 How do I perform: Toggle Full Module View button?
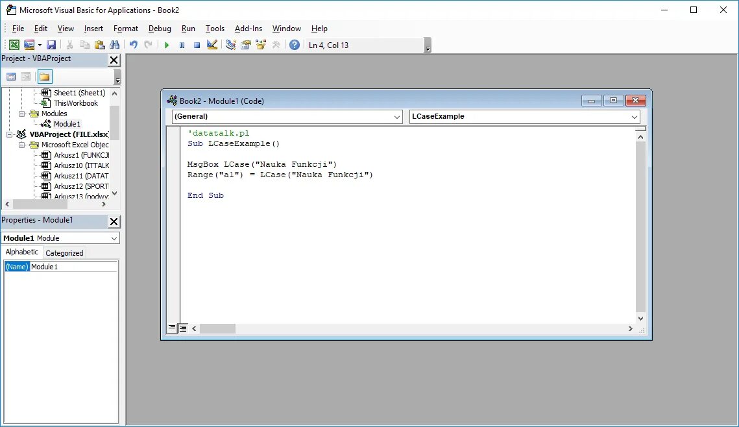[x=183, y=328]
